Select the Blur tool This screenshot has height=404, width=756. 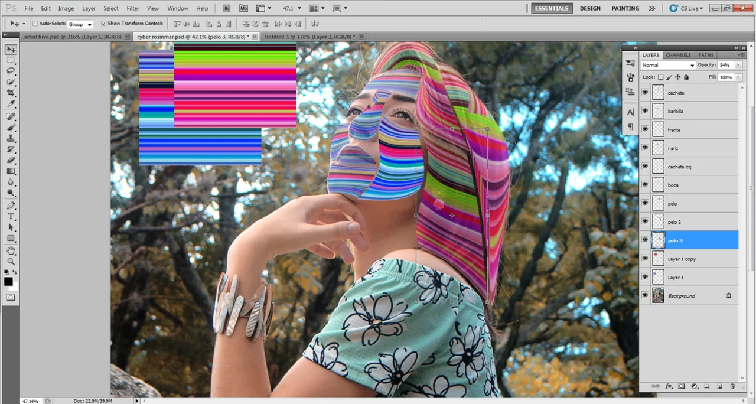click(x=11, y=182)
